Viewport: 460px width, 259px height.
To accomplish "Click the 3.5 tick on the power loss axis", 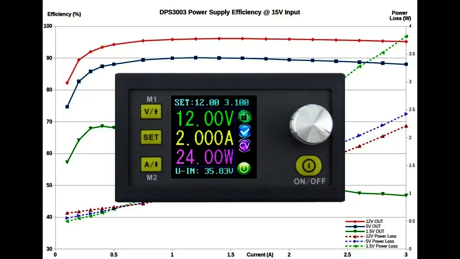I will click(x=412, y=54).
